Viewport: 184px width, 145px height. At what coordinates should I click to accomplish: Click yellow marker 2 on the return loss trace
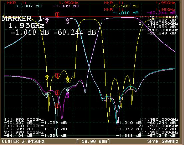point(47,78)
